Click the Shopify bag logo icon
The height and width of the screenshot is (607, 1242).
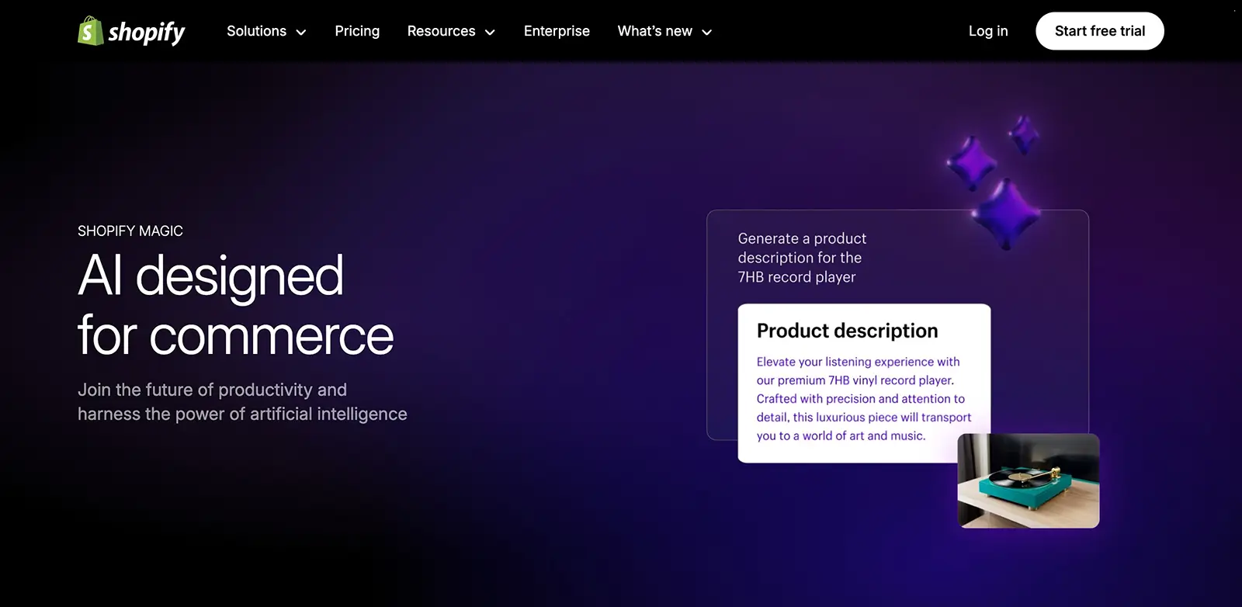90,31
